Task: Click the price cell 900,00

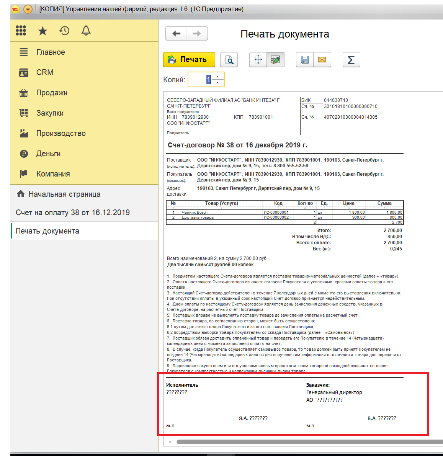Action: [349, 217]
